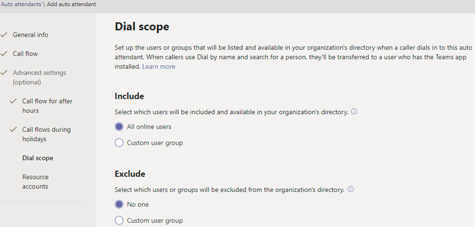Viewport: 475px width, 227px height.
Task: Click the info icon next to Include description
Action: point(354,111)
